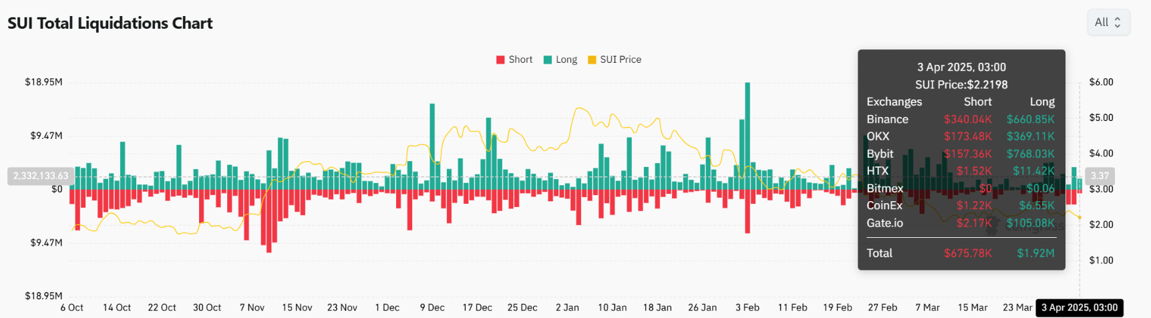Click the 6 Oct x-axis date label

pos(72,307)
